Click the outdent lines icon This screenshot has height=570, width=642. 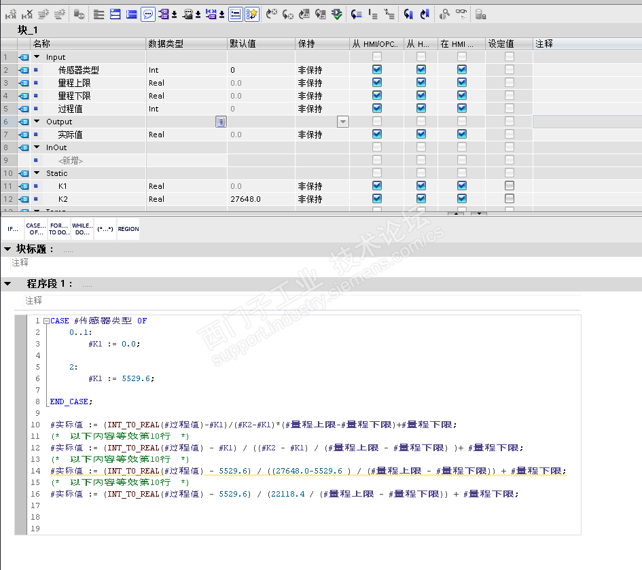tap(372, 15)
